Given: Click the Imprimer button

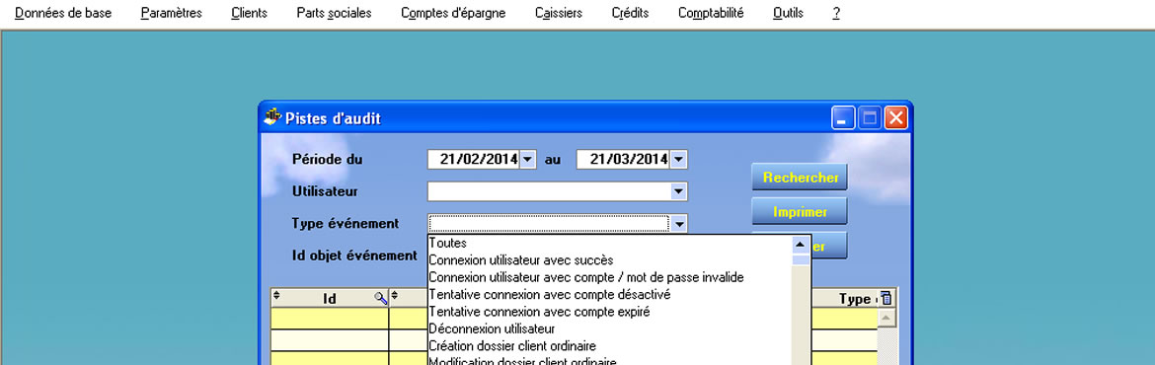Looking at the screenshot, I should (x=800, y=212).
